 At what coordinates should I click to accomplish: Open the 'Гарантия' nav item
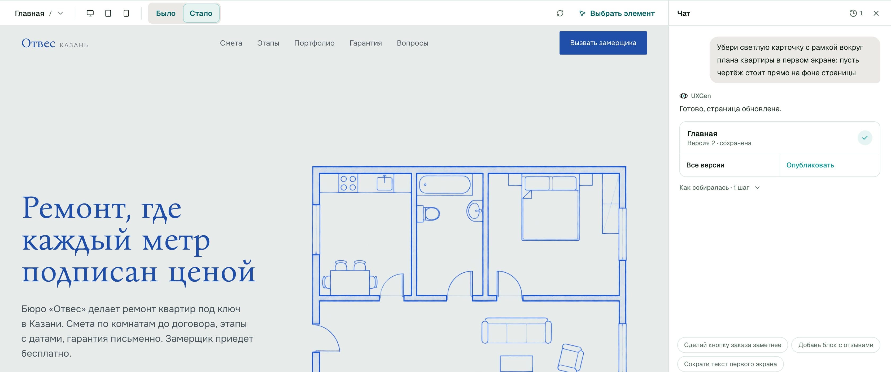point(366,43)
